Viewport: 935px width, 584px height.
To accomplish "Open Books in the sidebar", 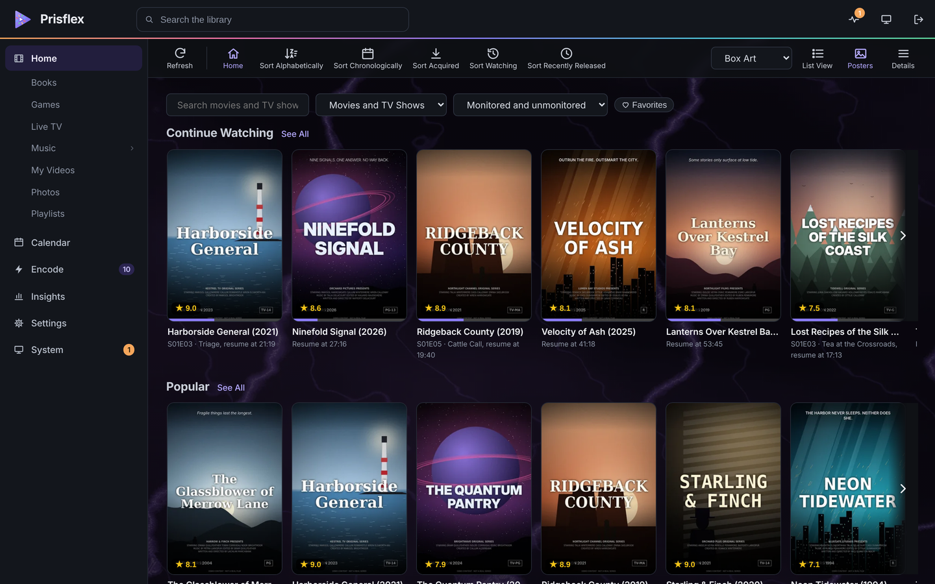I will point(44,82).
